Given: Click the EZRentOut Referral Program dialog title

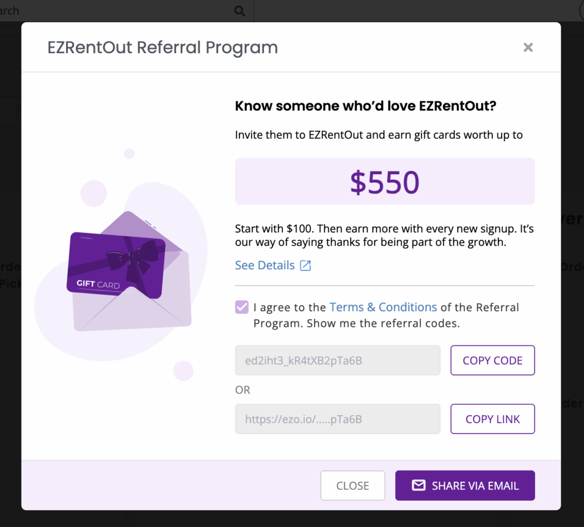Looking at the screenshot, I should [x=163, y=47].
